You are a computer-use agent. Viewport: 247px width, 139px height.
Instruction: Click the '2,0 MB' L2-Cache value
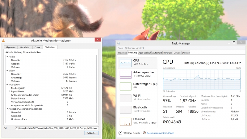[234, 119]
